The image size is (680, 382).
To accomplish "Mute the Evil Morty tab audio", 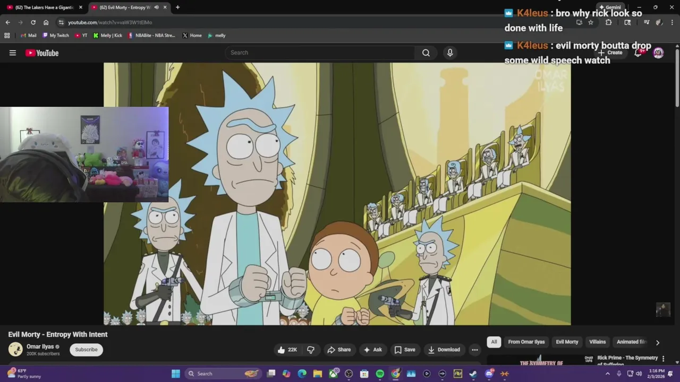I will [x=156, y=7].
